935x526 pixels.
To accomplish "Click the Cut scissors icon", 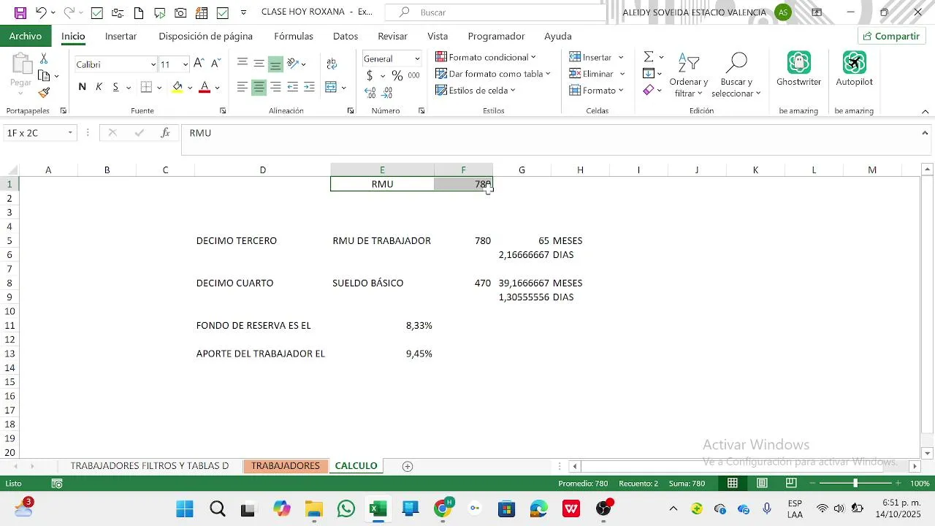I will (44, 58).
